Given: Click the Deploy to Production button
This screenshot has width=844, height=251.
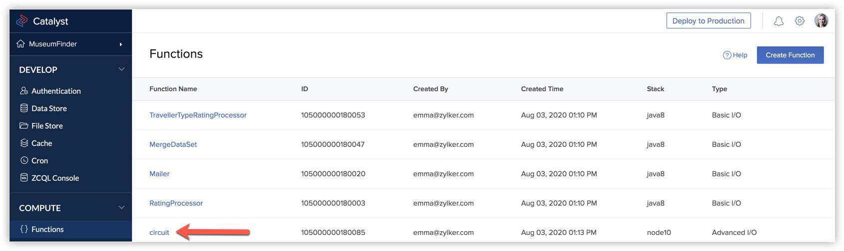Looking at the screenshot, I should 708,21.
